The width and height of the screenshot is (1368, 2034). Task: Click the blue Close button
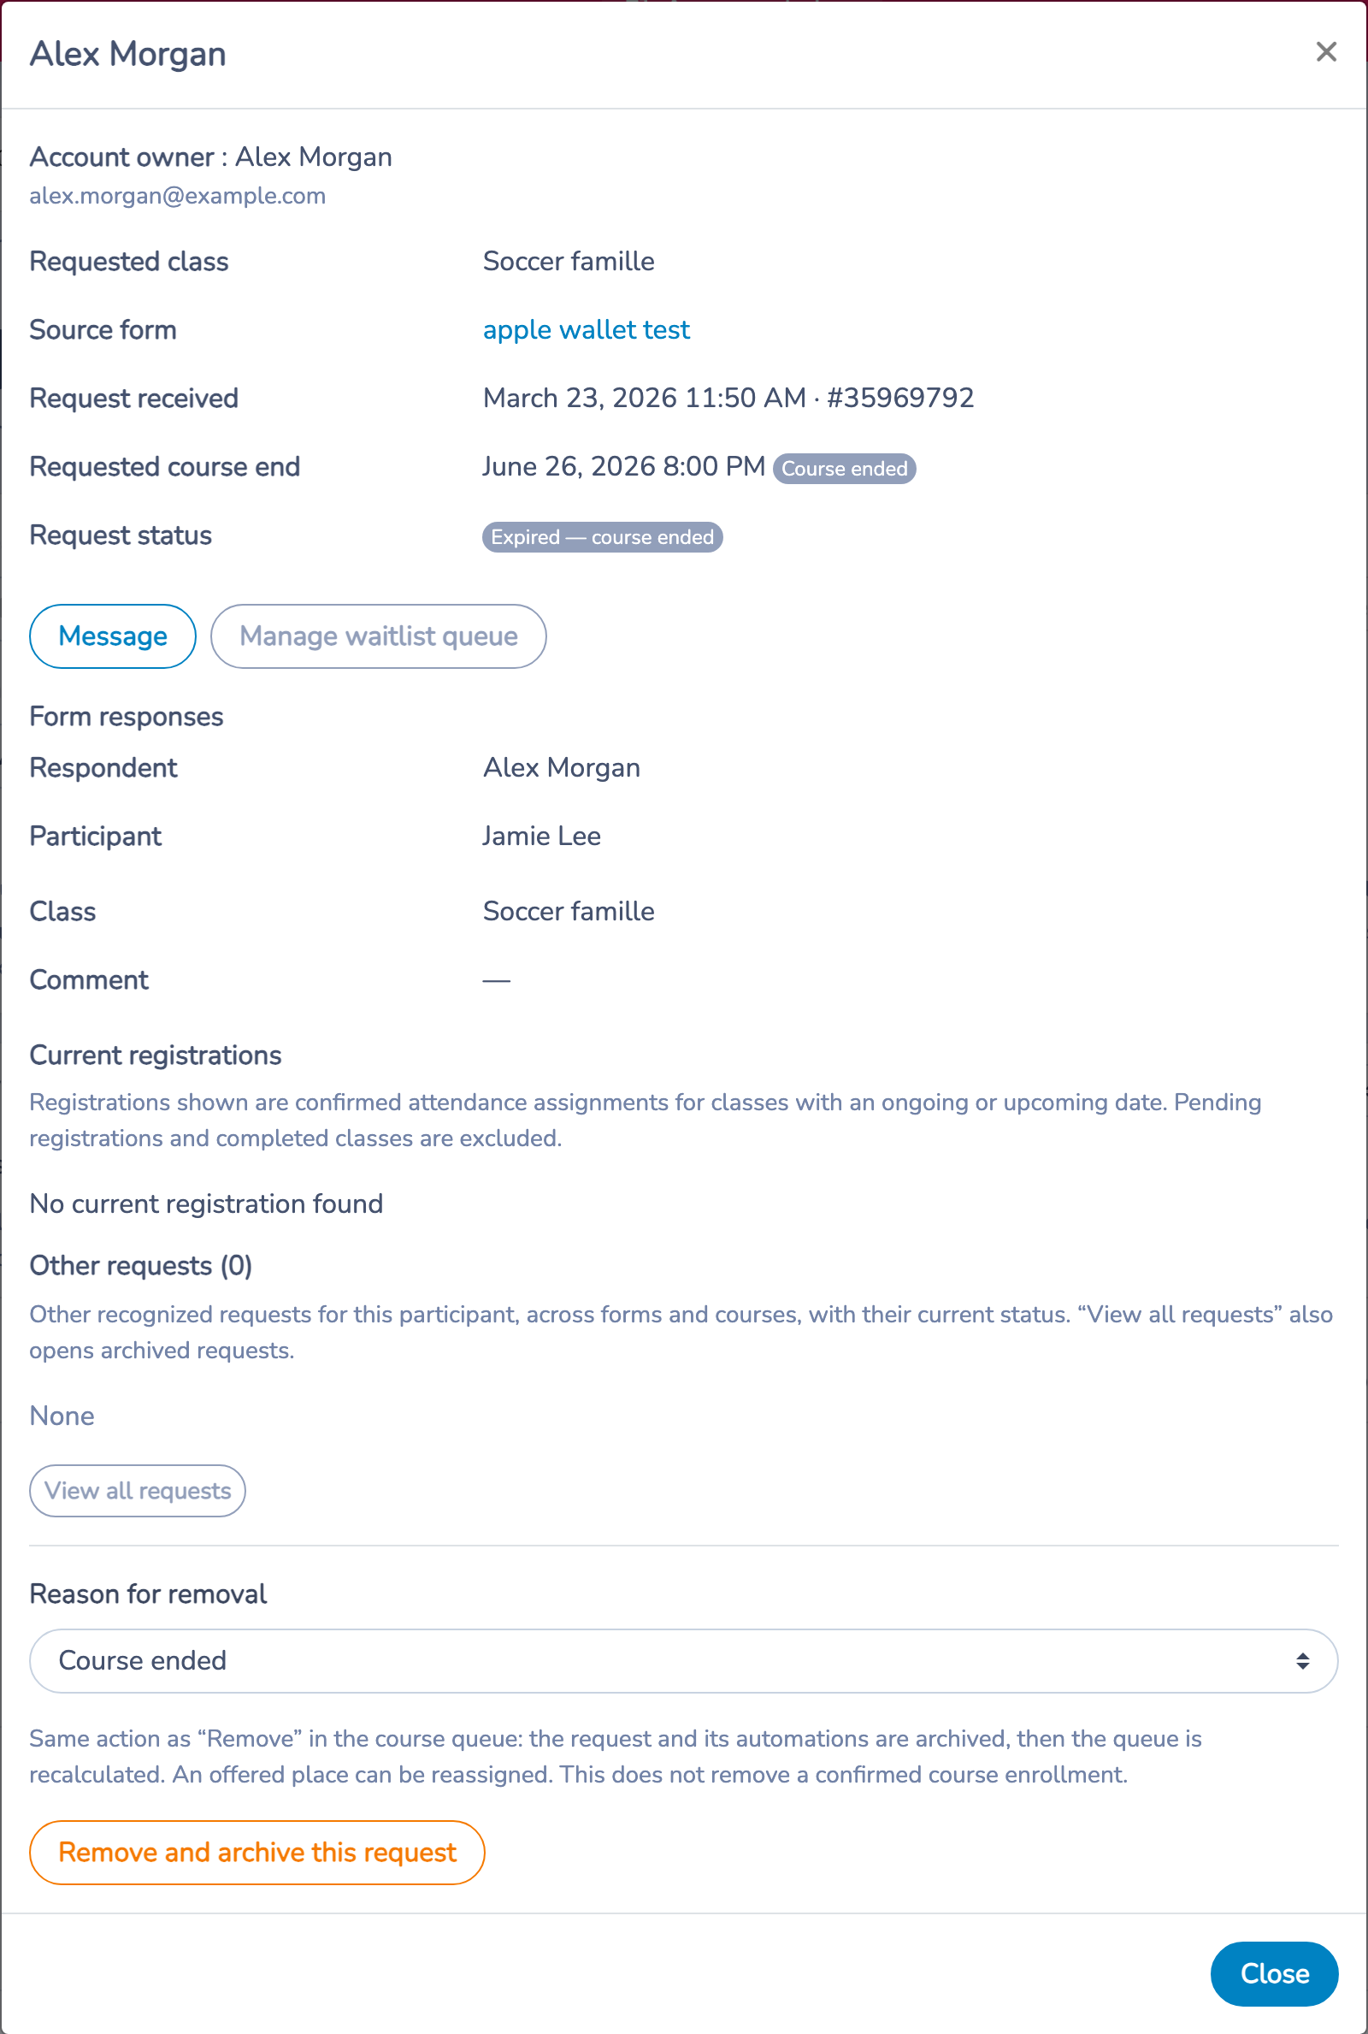[x=1274, y=1974]
